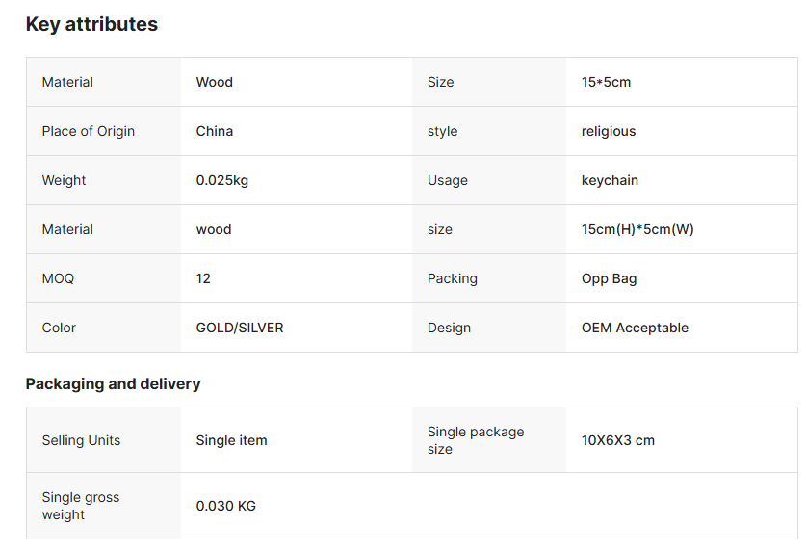
Task: Click the Packaging and delivery heading
Action: click(x=113, y=384)
